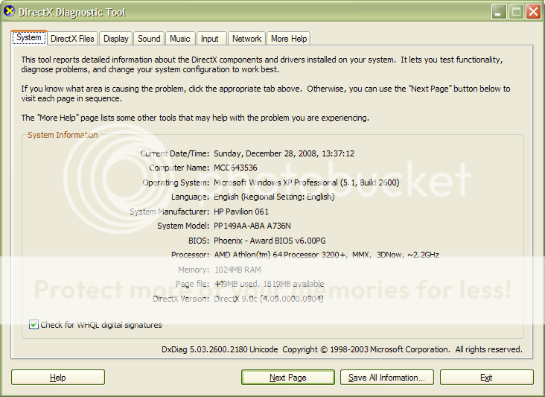Image resolution: width=545 pixels, height=397 pixels.
Task: Switch to the Music tab
Action: tap(180, 39)
